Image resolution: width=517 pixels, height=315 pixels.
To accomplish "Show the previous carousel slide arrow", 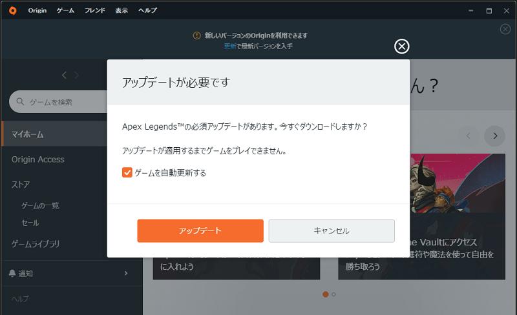I will click(x=468, y=136).
